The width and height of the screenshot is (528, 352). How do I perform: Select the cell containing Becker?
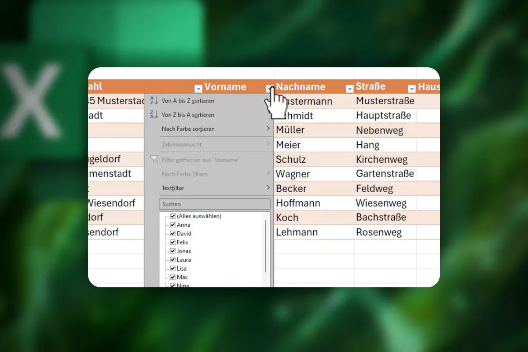(314, 188)
